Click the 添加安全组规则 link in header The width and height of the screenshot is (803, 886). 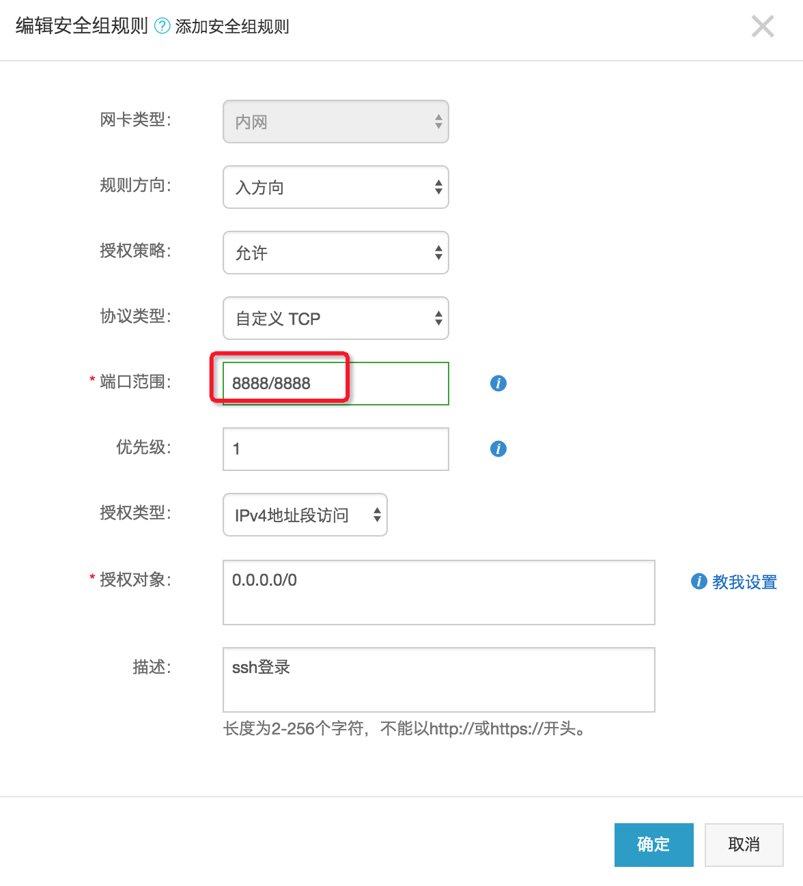pyautogui.click(x=232, y=27)
